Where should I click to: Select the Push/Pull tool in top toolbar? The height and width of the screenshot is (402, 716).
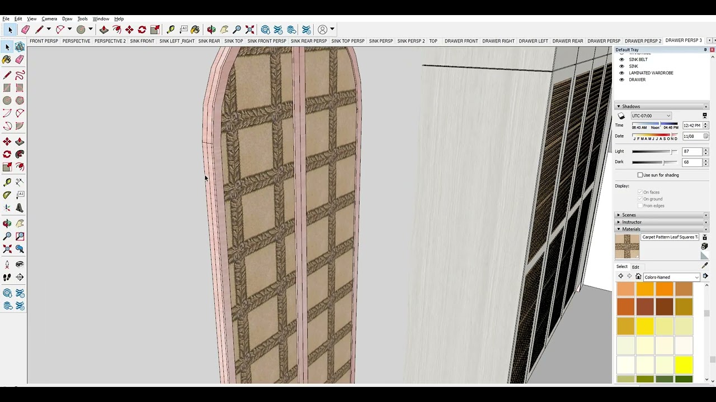tap(104, 30)
